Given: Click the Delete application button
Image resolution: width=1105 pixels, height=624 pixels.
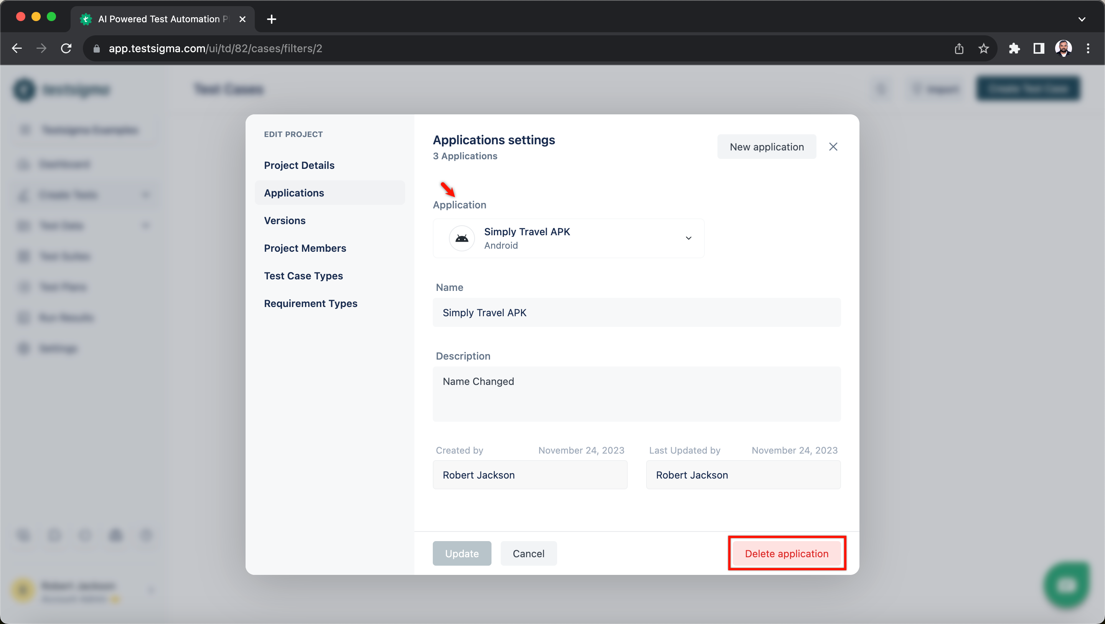Looking at the screenshot, I should click(x=786, y=553).
